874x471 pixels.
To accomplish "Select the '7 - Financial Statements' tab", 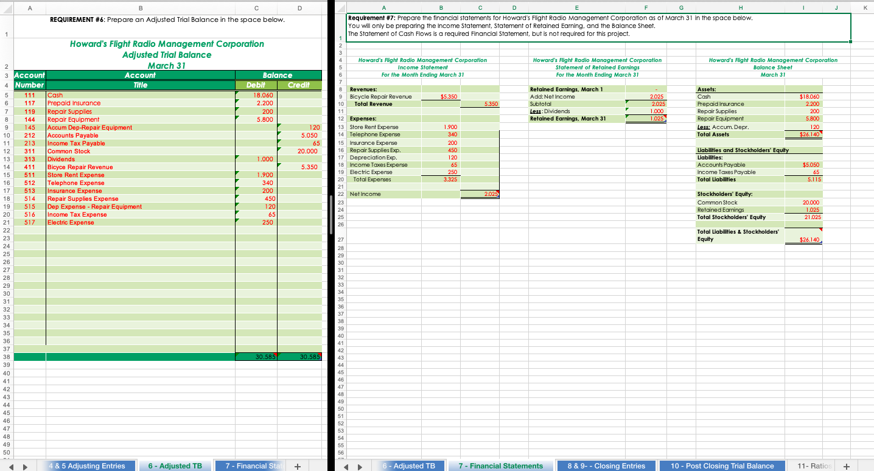I will 500,466.
